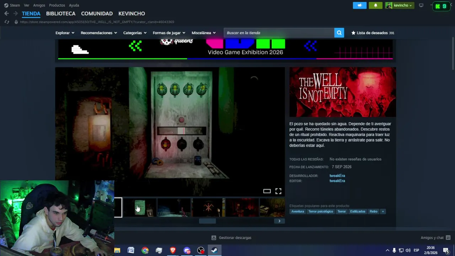455x256 pixels.
Task: Reload the store page
Action: [6, 22]
